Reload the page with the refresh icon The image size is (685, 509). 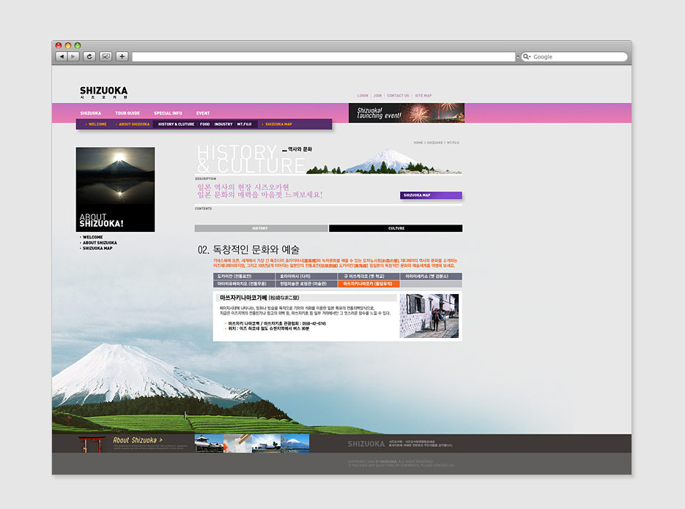(x=89, y=56)
